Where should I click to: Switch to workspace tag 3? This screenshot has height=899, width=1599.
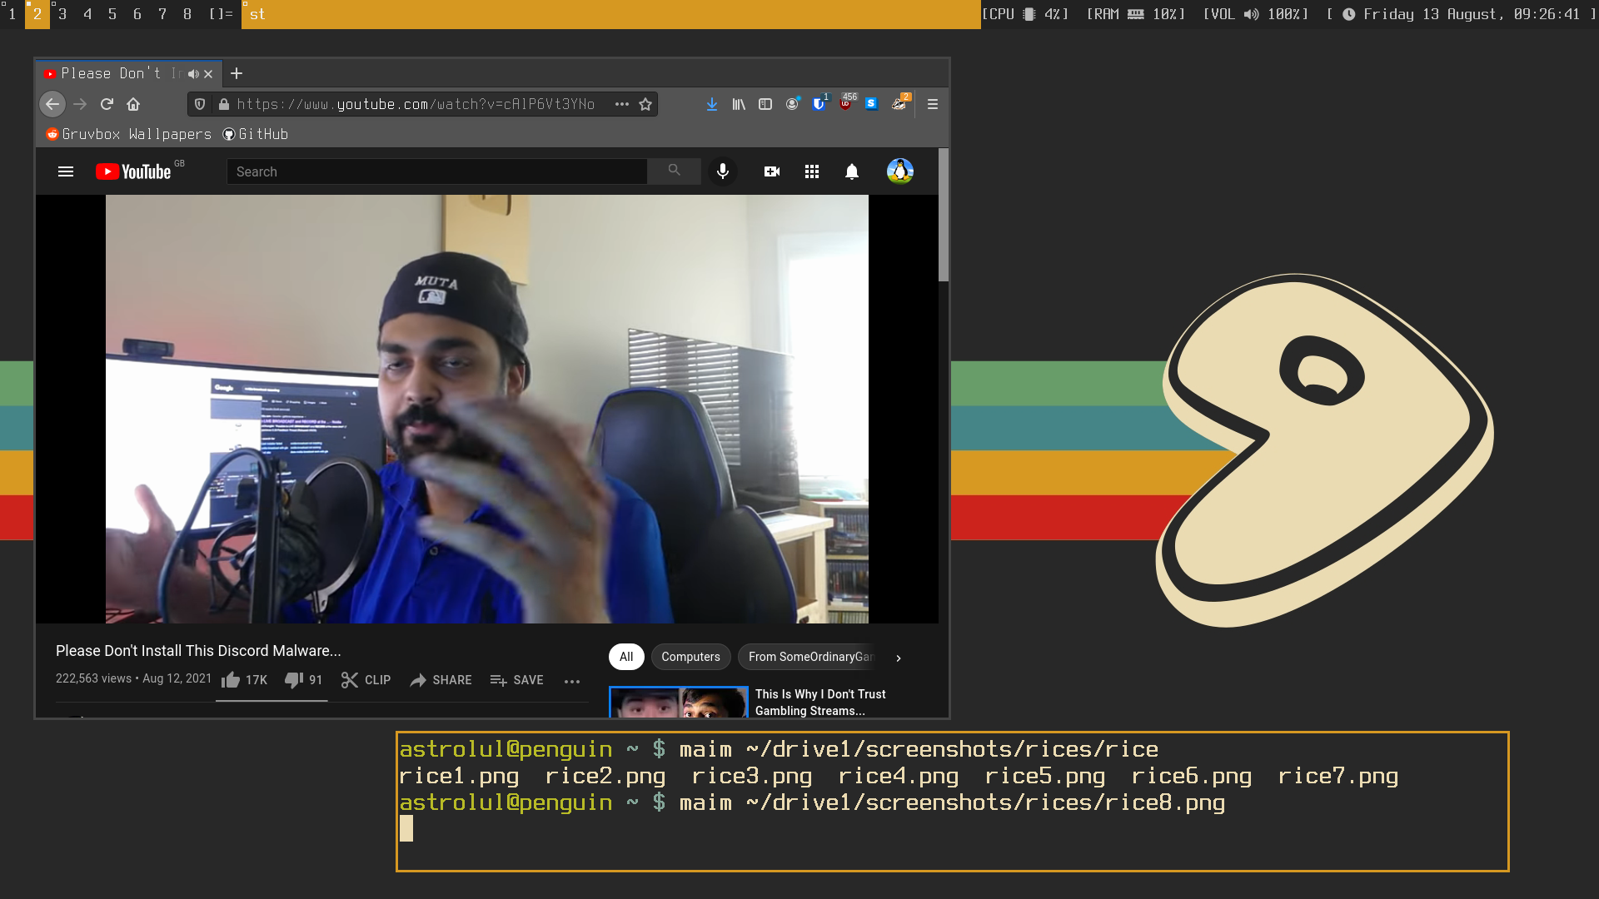click(x=62, y=14)
